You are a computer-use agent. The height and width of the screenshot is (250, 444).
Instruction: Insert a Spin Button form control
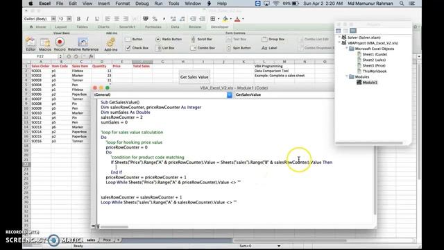pos(239,48)
